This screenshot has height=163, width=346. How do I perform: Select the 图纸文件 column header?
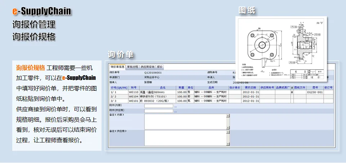300,87
